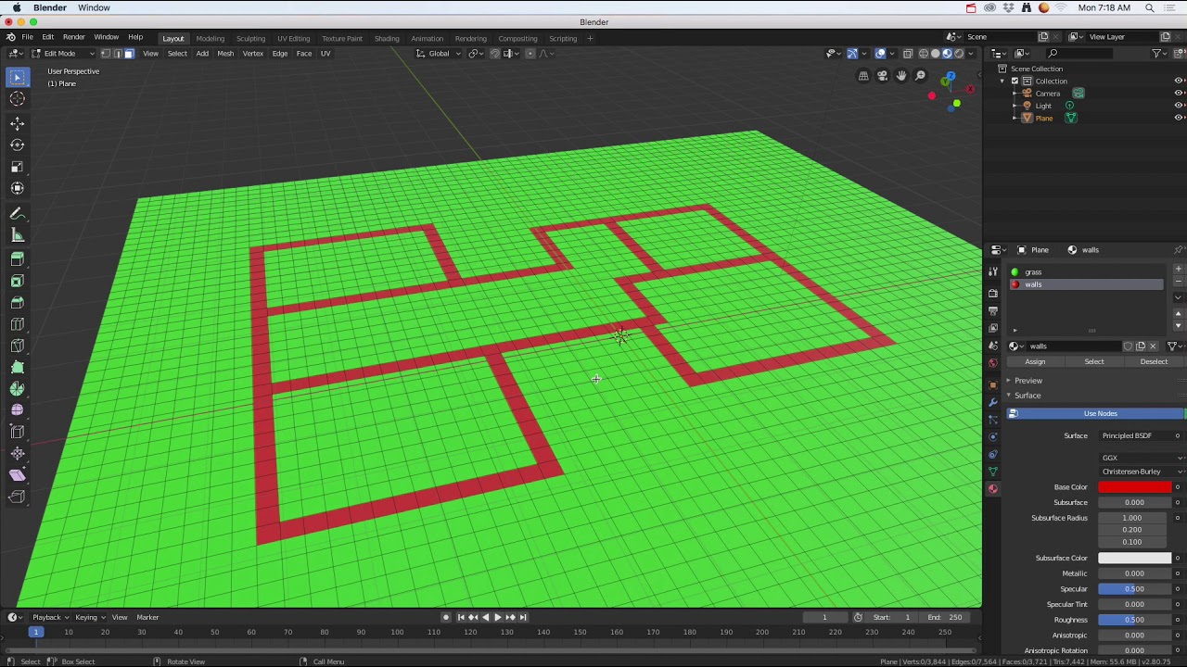Switch to the Modeling workspace tab

210,38
